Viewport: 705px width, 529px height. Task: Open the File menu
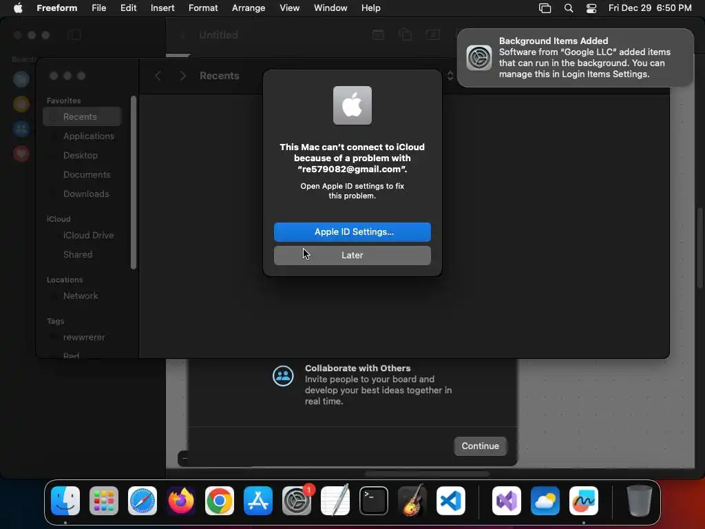[x=98, y=8]
